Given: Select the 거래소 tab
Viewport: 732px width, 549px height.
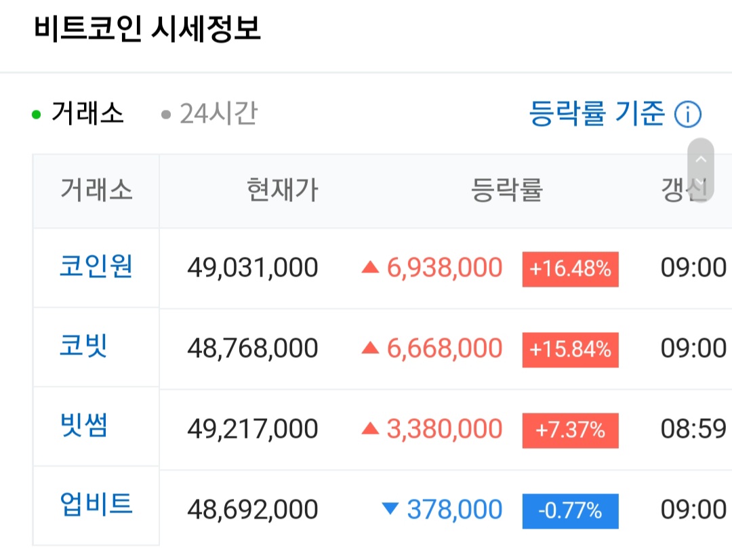Looking at the screenshot, I should 87,113.
